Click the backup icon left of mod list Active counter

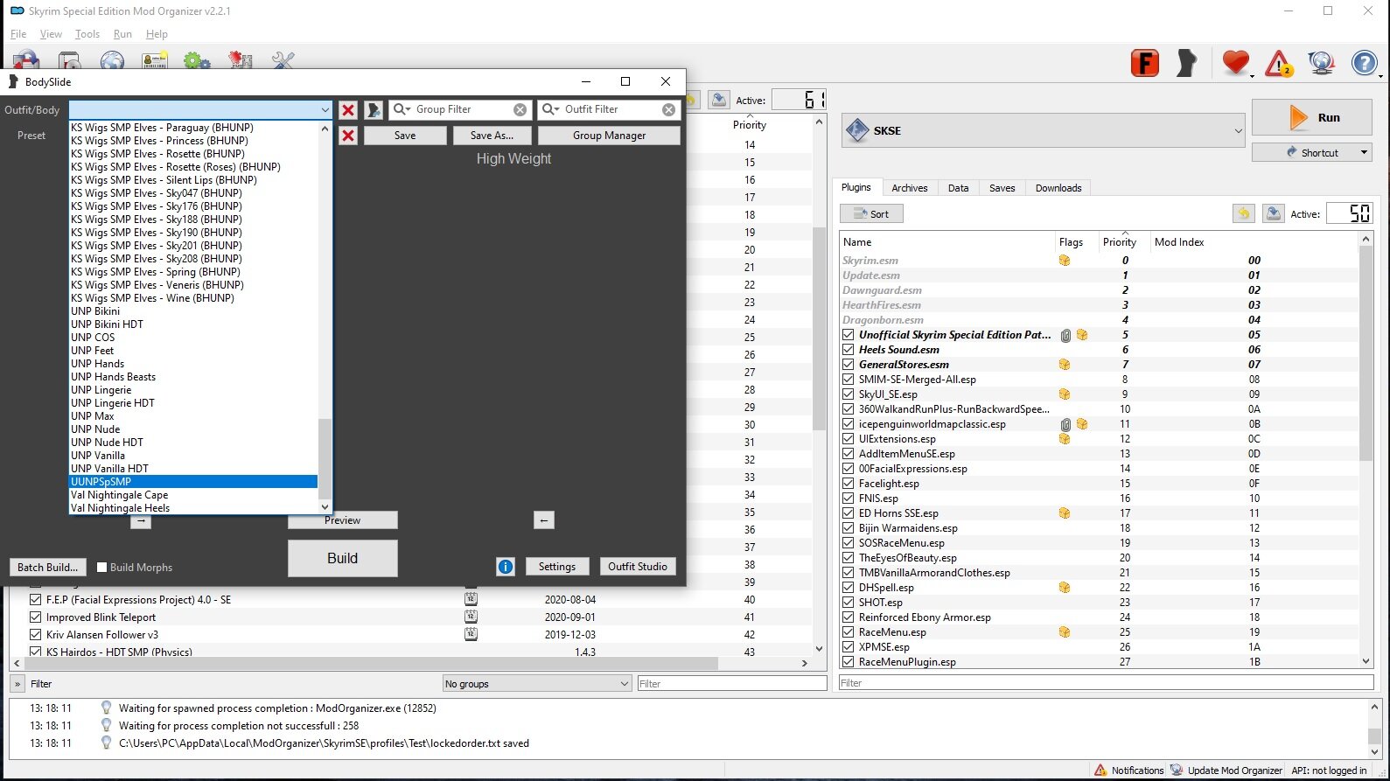click(719, 100)
